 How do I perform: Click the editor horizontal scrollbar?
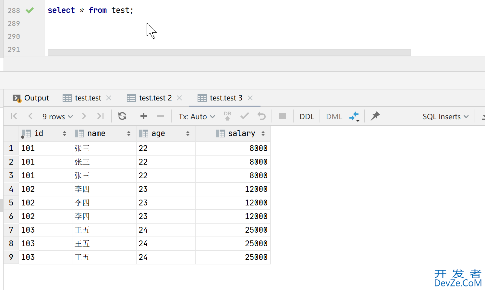pyautogui.click(x=229, y=52)
